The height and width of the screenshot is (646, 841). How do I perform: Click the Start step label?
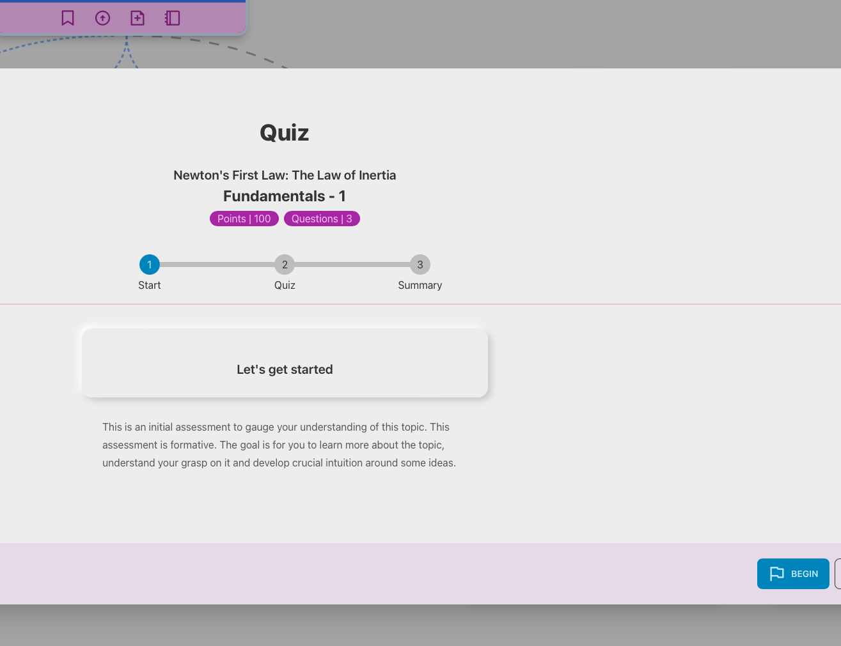click(x=150, y=286)
